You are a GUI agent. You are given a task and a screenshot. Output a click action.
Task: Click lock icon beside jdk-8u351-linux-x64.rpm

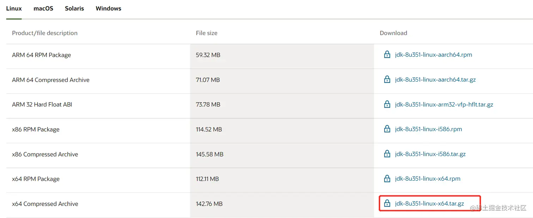(x=387, y=179)
